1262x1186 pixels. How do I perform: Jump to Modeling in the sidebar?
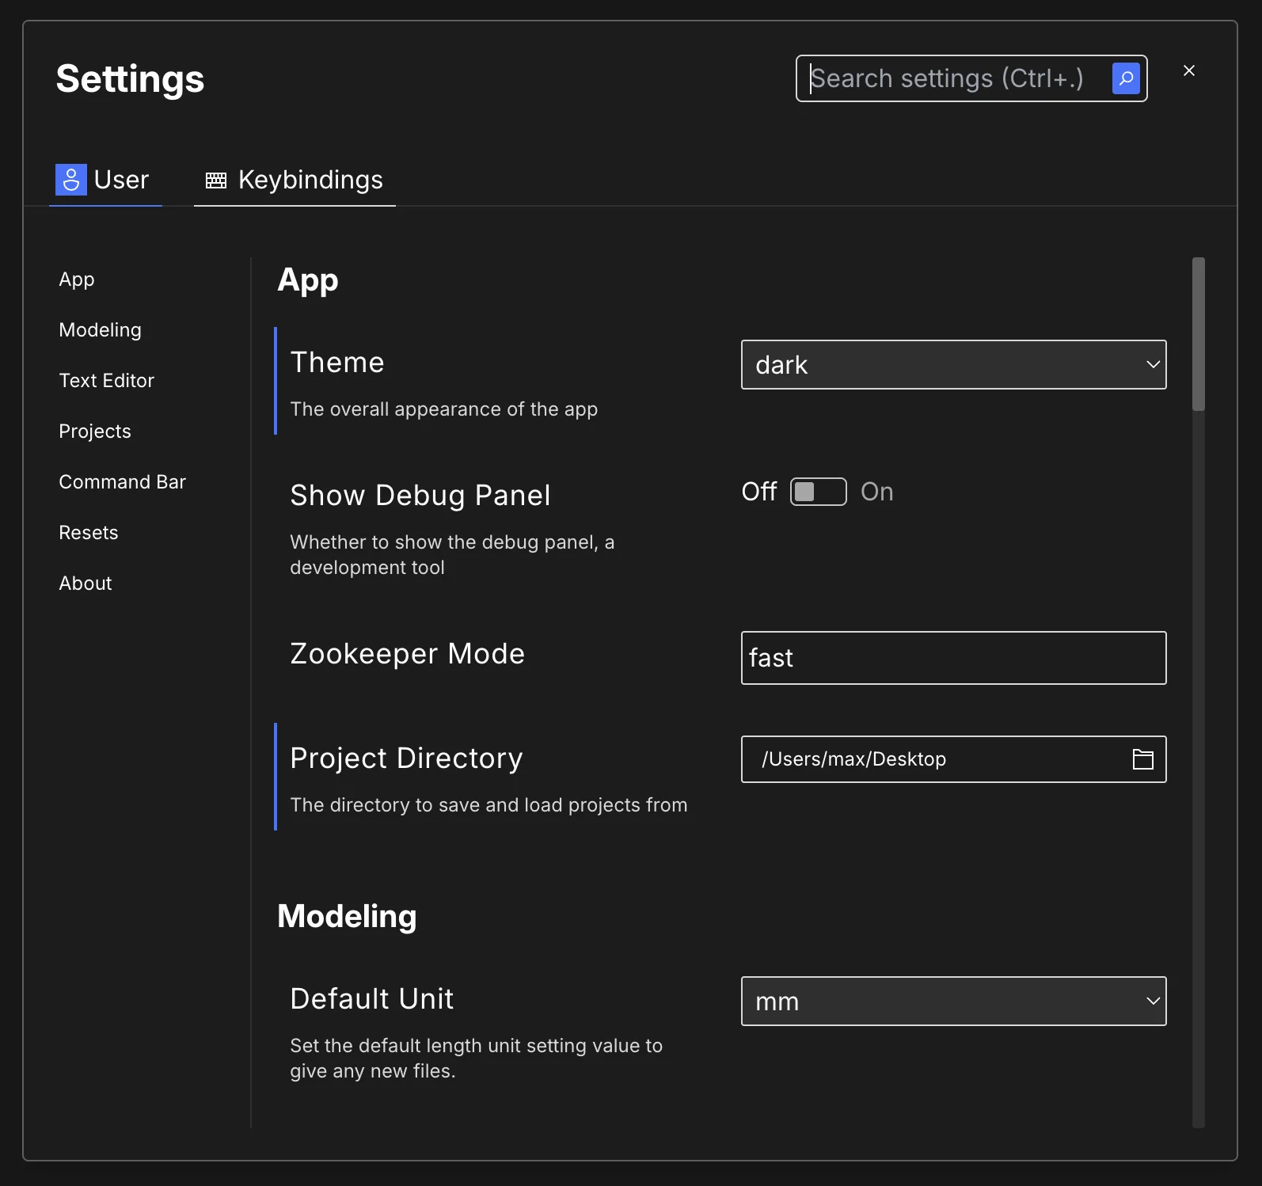(x=100, y=330)
